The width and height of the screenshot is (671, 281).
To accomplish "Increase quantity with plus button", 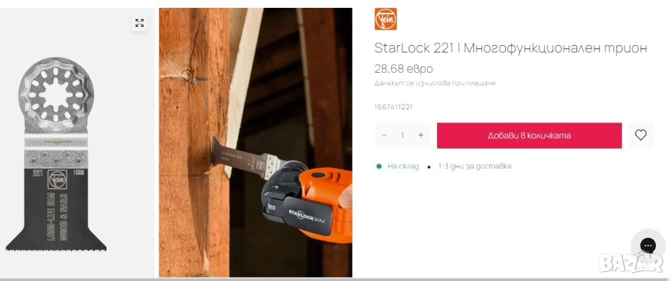I will point(421,136).
